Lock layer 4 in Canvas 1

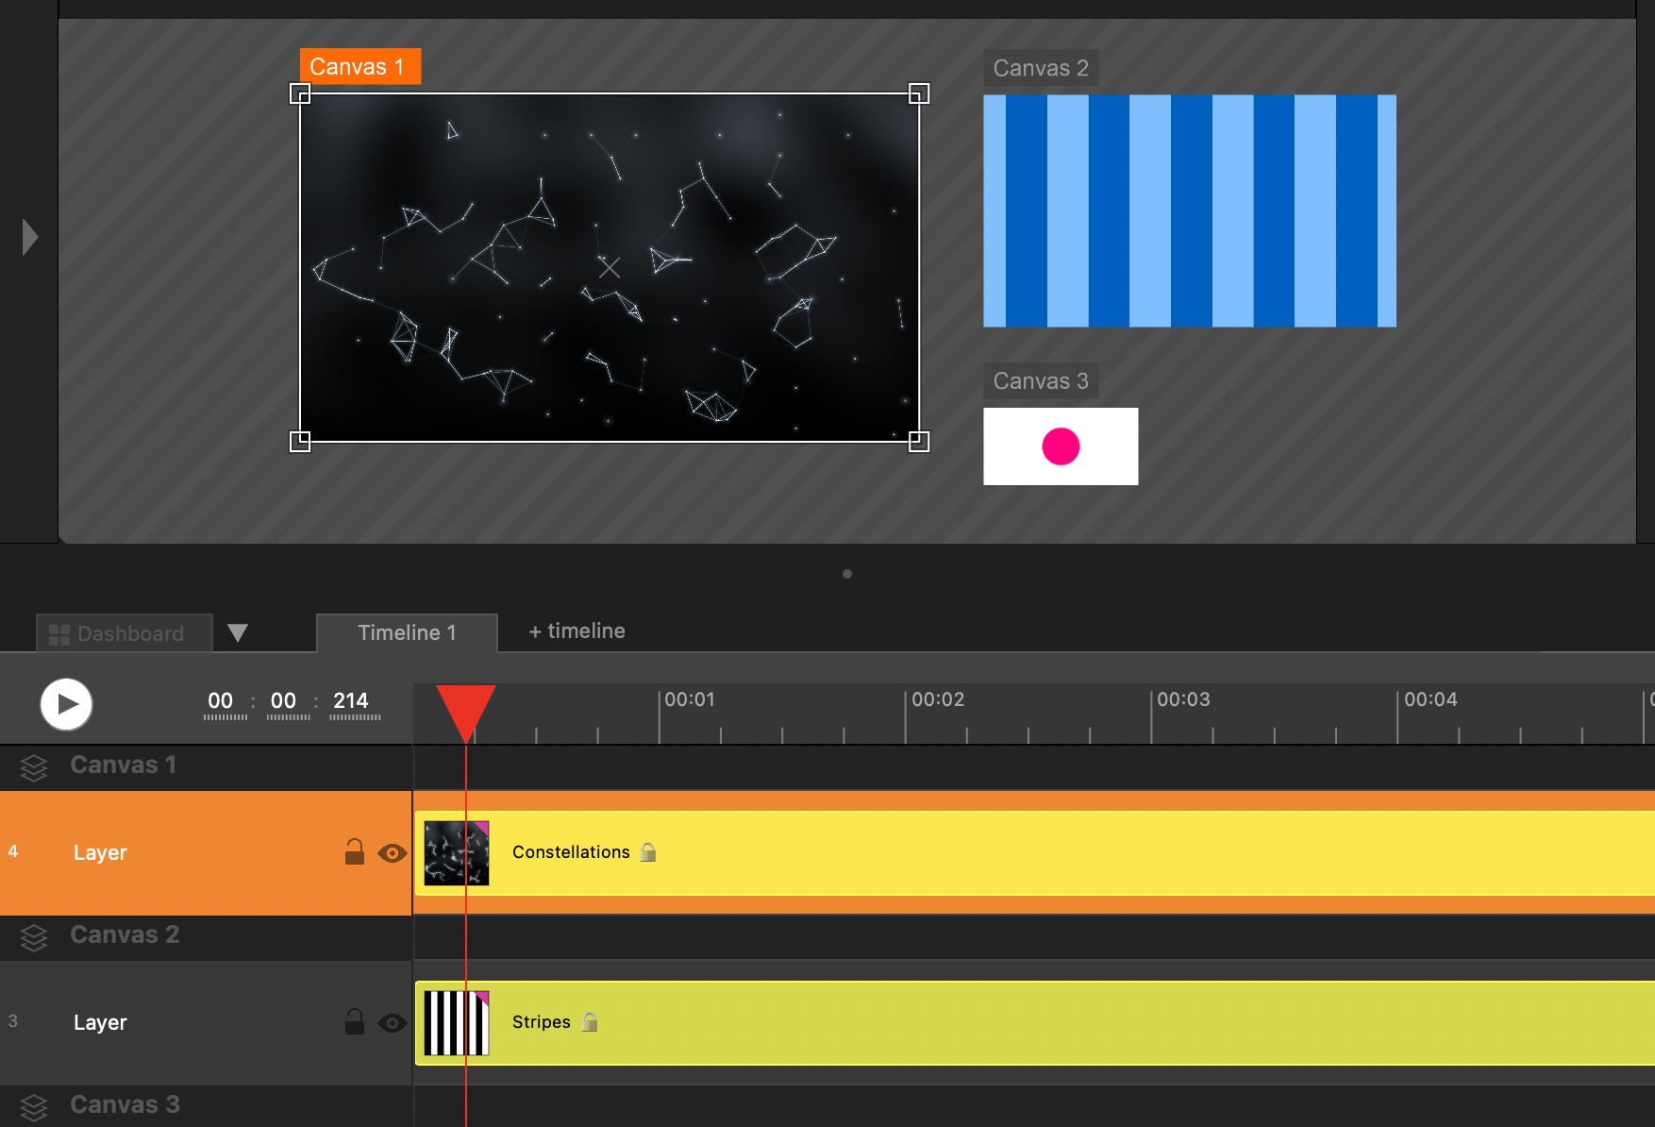354,852
